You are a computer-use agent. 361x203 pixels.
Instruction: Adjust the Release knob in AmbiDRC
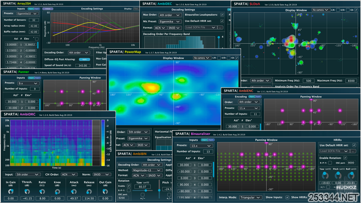[x=89, y=191]
